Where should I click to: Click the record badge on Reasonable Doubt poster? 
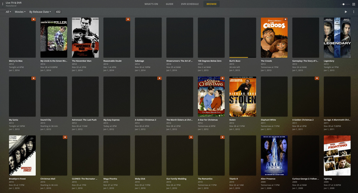point(128,19)
